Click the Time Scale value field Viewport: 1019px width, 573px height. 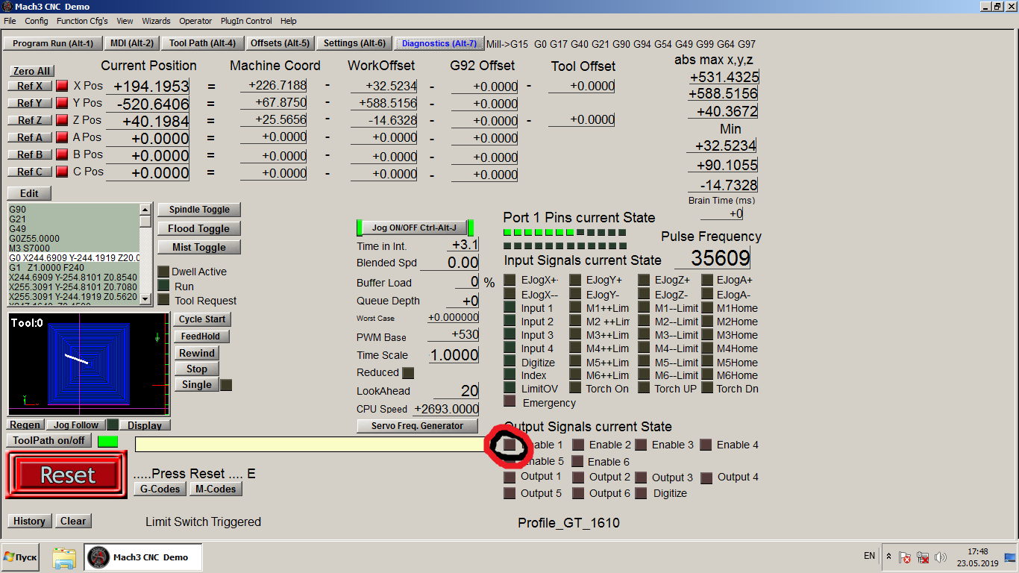point(454,355)
